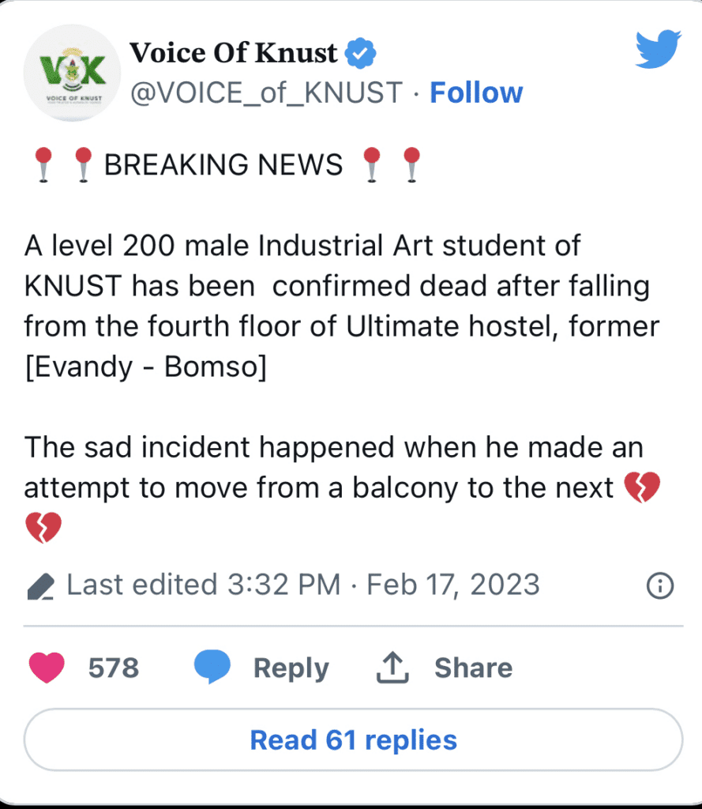Click the blue verified badge
702x809 pixels.
point(360,53)
